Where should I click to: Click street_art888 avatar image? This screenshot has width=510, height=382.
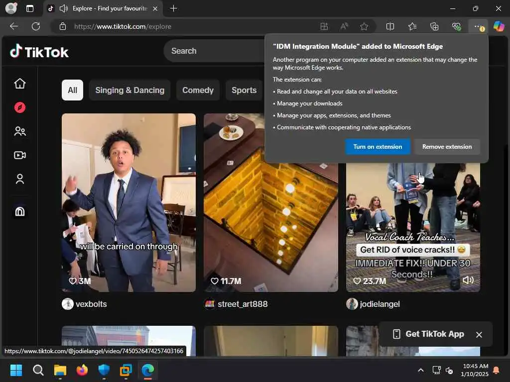[210, 304]
